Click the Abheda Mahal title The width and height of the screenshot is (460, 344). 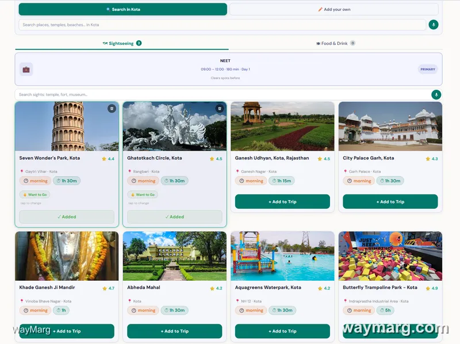click(x=144, y=288)
